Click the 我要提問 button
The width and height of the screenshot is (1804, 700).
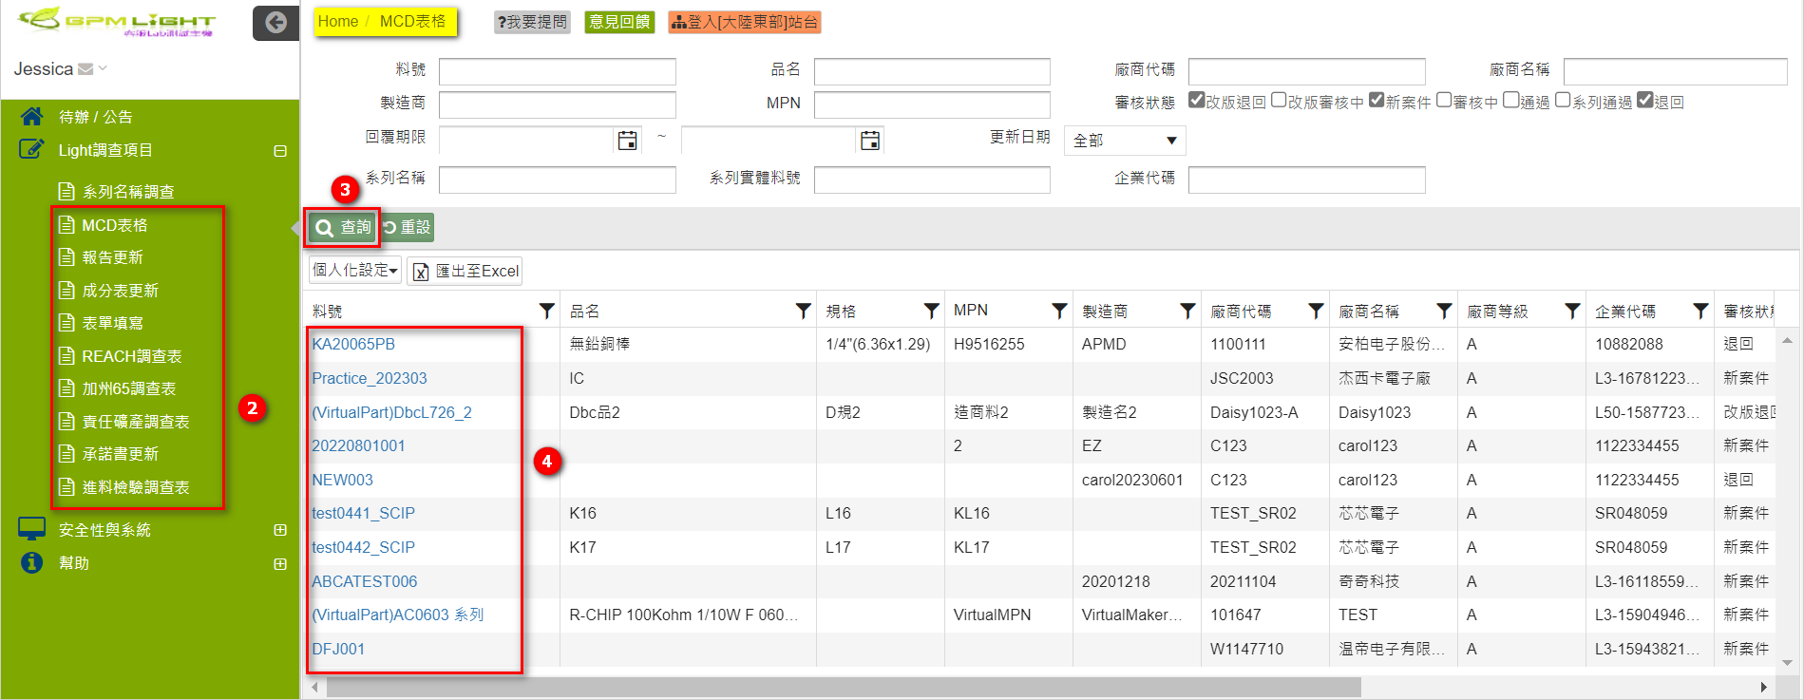(x=532, y=22)
